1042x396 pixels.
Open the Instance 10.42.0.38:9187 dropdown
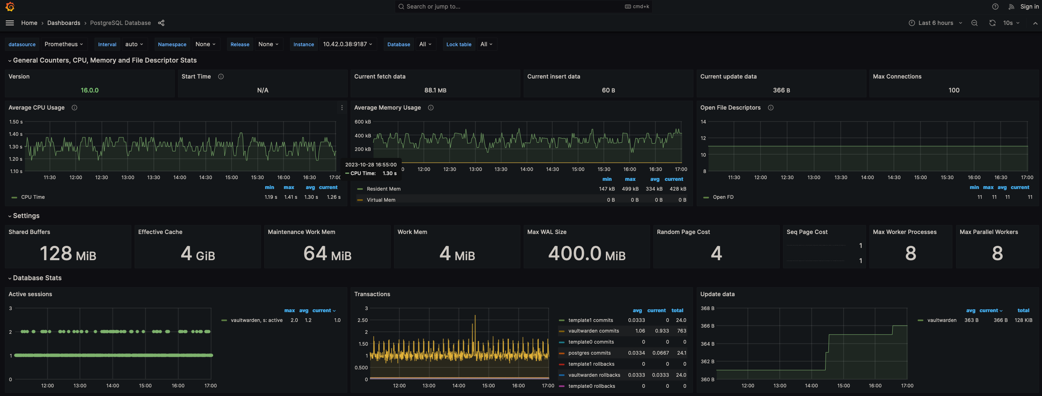pyautogui.click(x=348, y=44)
